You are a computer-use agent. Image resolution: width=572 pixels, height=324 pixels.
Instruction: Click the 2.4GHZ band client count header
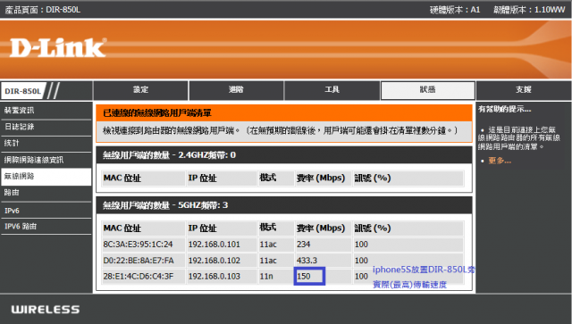point(284,155)
